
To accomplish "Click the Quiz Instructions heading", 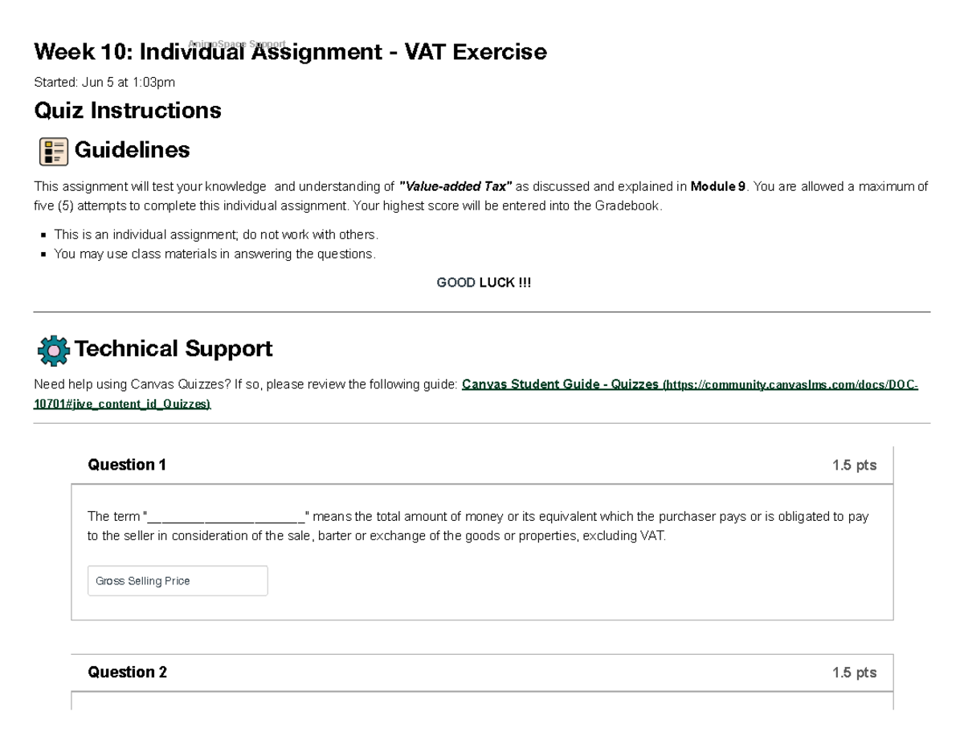I will pos(126,110).
